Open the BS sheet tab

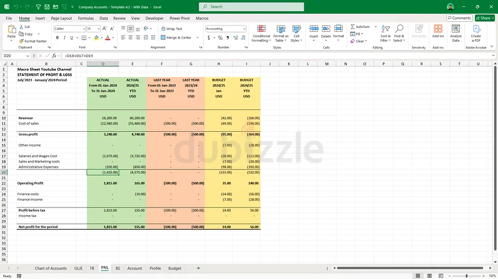coord(118,268)
